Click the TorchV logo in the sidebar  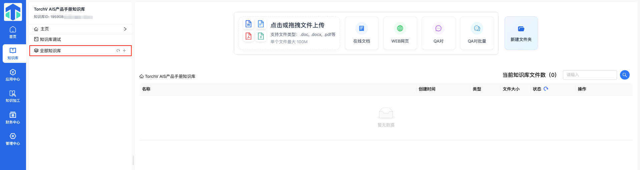[x=13, y=12]
